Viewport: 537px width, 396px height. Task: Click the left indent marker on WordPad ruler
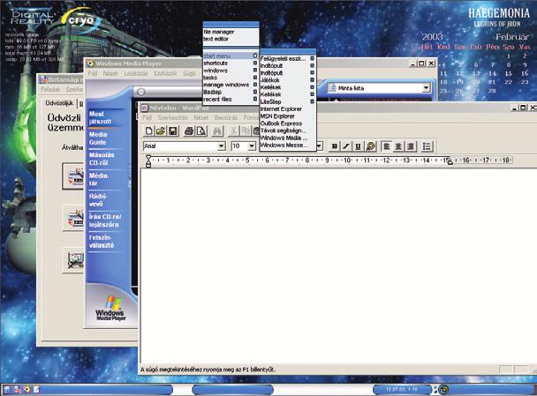coord(148,161)
